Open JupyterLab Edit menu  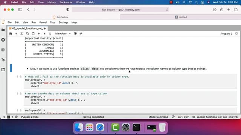click(x=17, y=22)
